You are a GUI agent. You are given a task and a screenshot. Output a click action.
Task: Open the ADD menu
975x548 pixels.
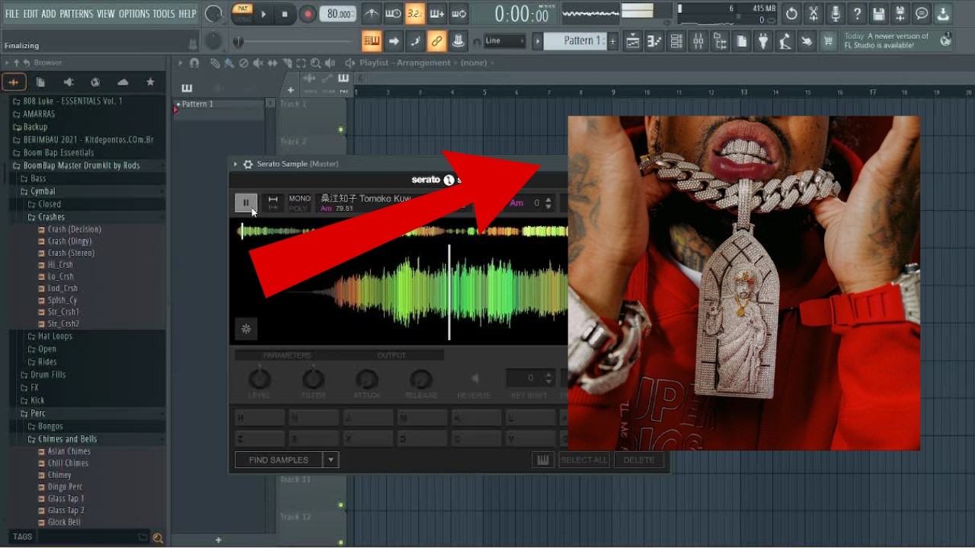pos(49,14)
